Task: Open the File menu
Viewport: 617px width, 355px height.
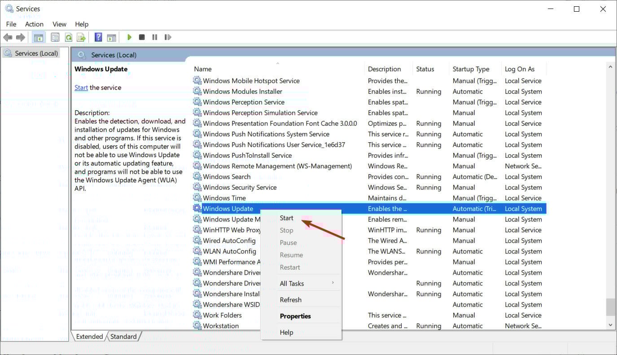Action: pos(11,24)
